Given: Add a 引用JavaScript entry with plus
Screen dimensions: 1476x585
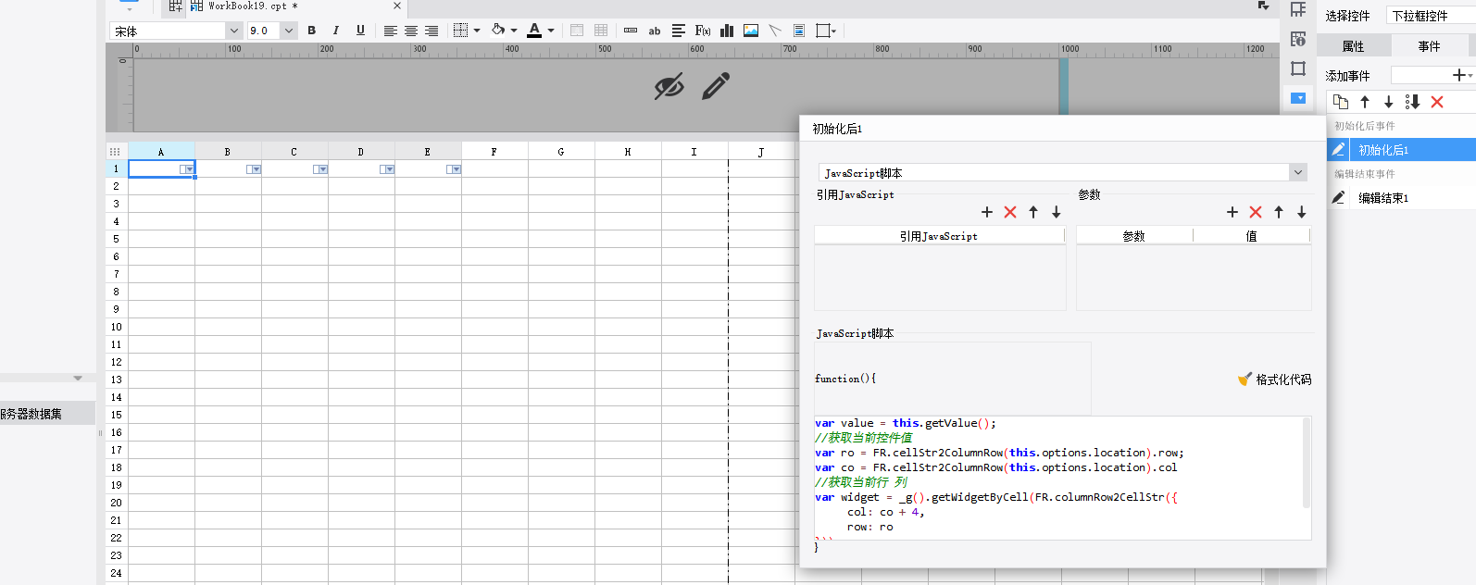Looking at the screenshot, I should click(x=987, y=212).
